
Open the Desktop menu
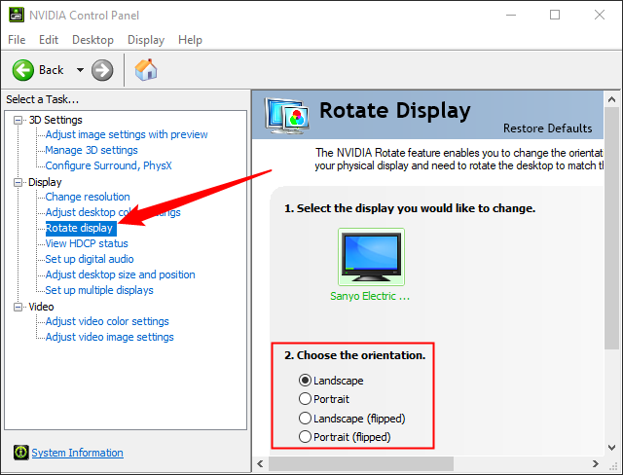(92, 40)
